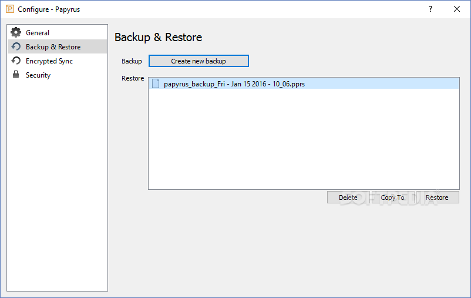Open the Security settings page

(58, 75)
